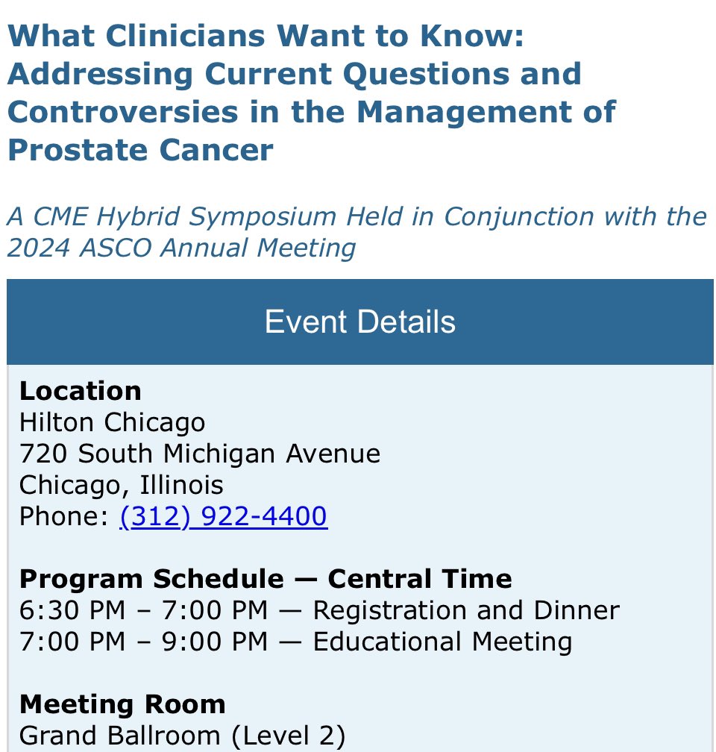
Task: Select the 'Central Time' text in heading
Action: (x=420, y=579)
